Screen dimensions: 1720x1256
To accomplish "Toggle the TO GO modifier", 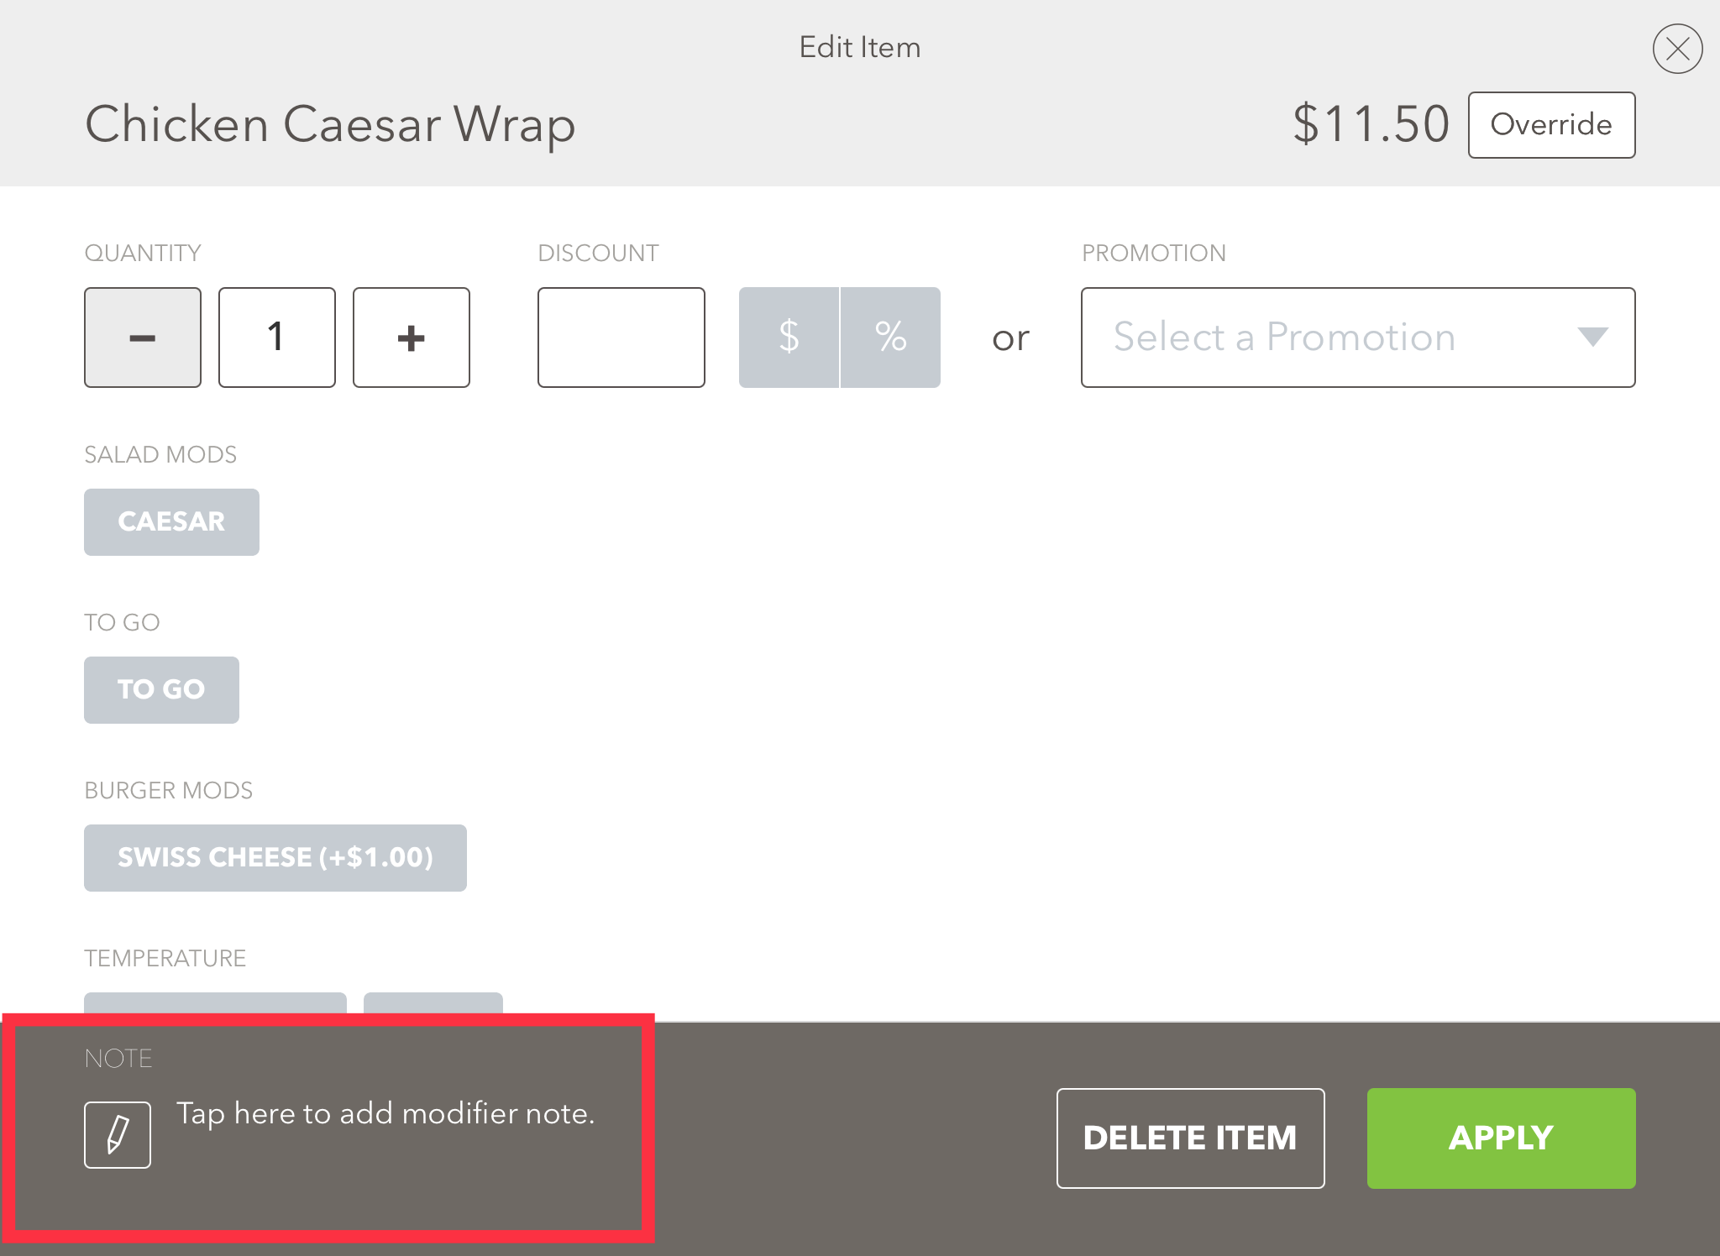I will [x=161, y=689].
